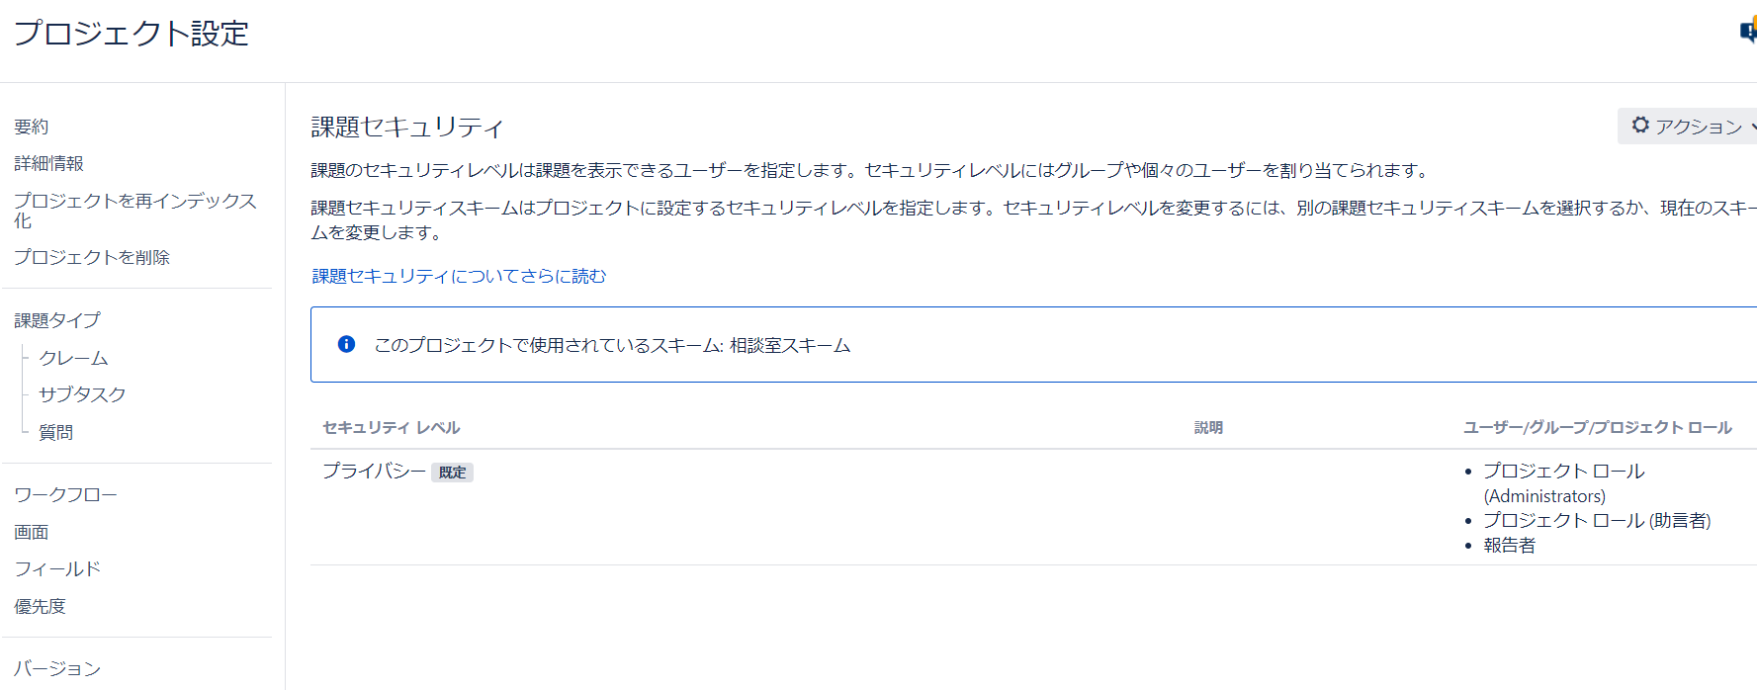
Task: Open ワークフロー settings
Action: coord(65,494)
